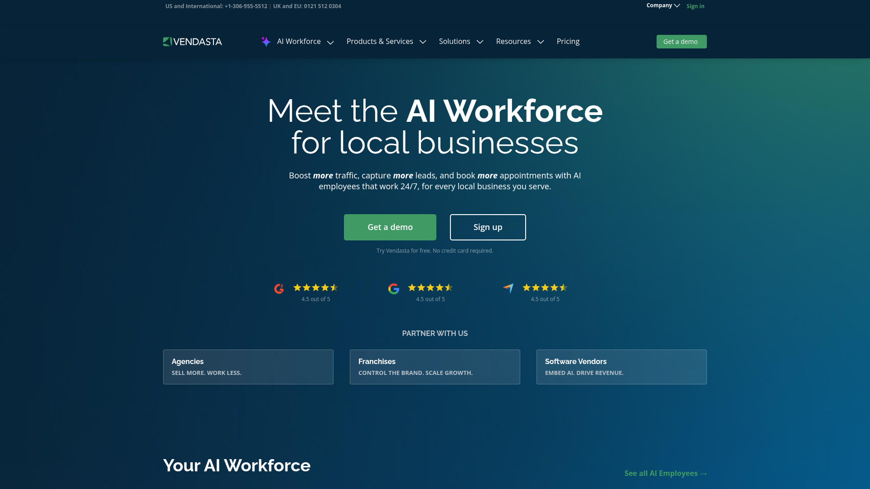Expand the AI Workforce menu chevron

(x=330, y=42)
